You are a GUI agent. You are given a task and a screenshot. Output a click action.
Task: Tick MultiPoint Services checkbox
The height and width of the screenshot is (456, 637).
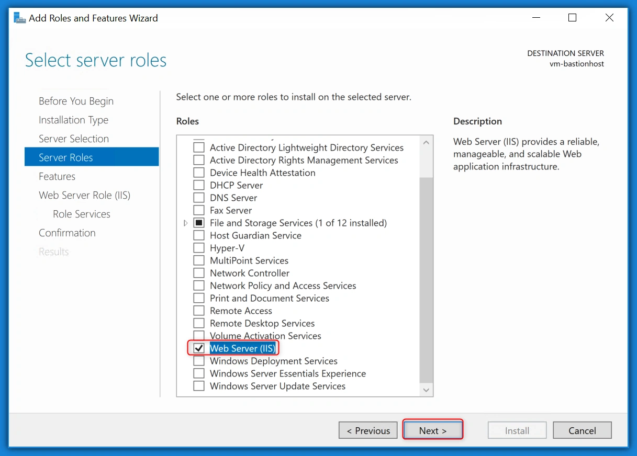(x=199, y=260)
